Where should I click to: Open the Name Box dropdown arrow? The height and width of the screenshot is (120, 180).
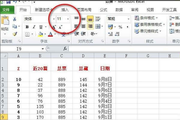point(43,49)
